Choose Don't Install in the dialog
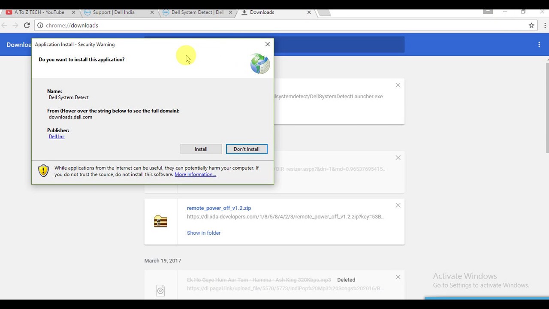 pyautogui.click(x=247, y=149)
